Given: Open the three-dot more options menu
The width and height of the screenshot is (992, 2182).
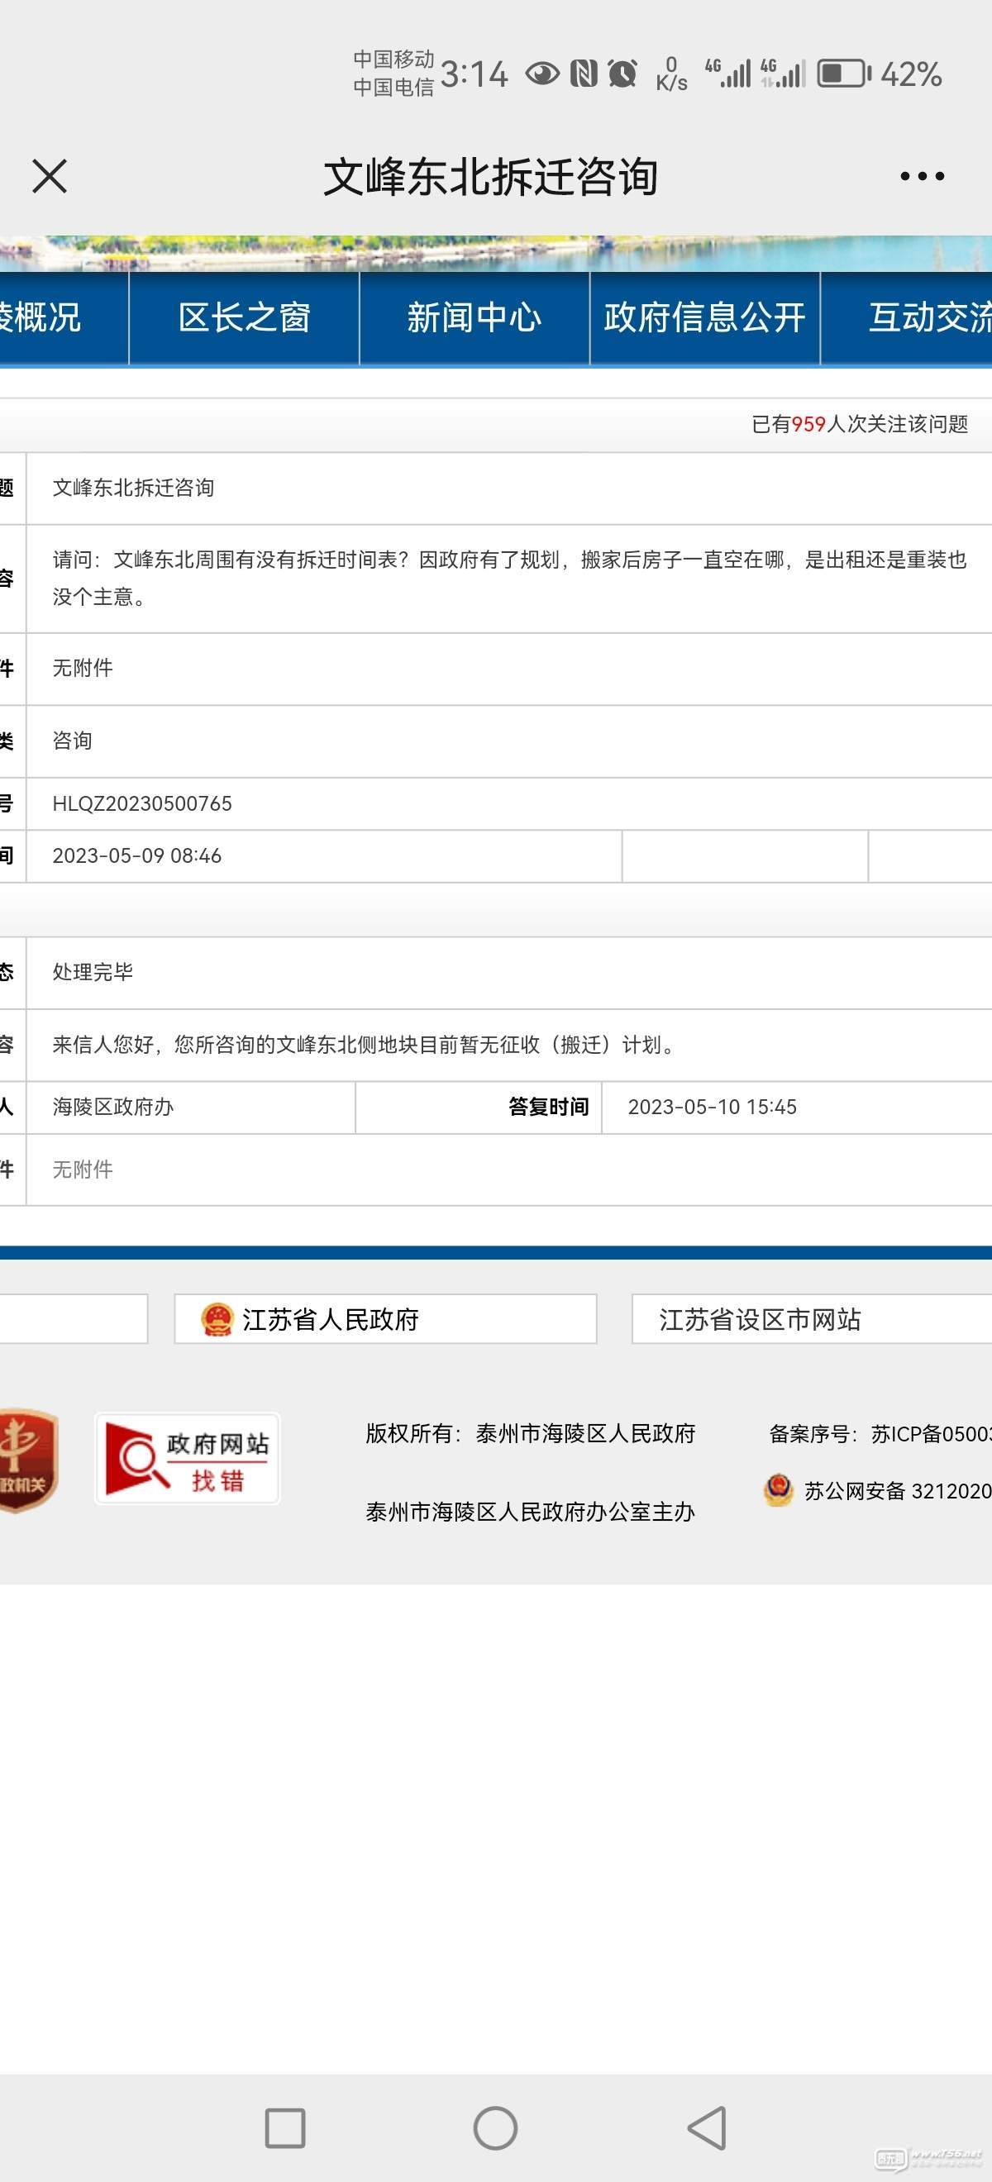Looking at the screenshot, I should click(x=922, y=176).
